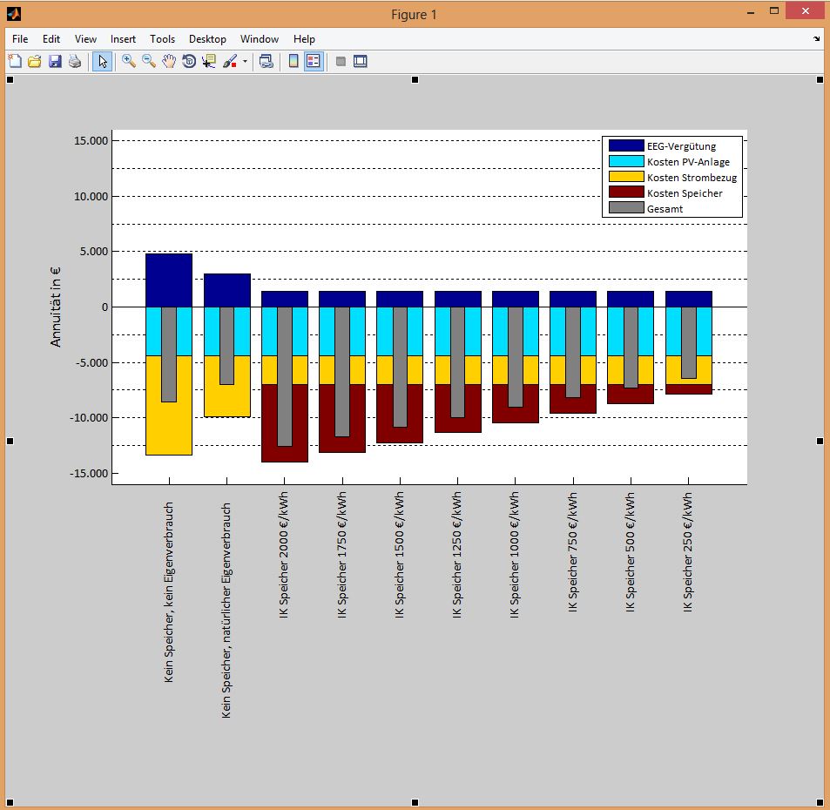
Task: Click the yellow Kosten Strombezug legend swatch
Action: (x=625, y=177)
